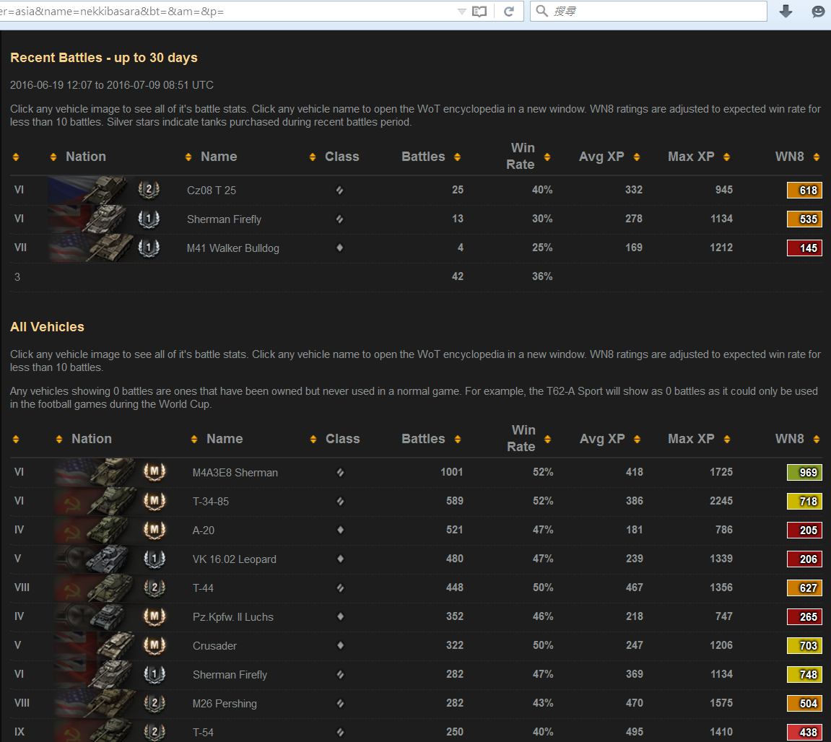Screen dimensions: 831x742
Task: Open the browser downloads arrow icon
Action: coord(786,12)
